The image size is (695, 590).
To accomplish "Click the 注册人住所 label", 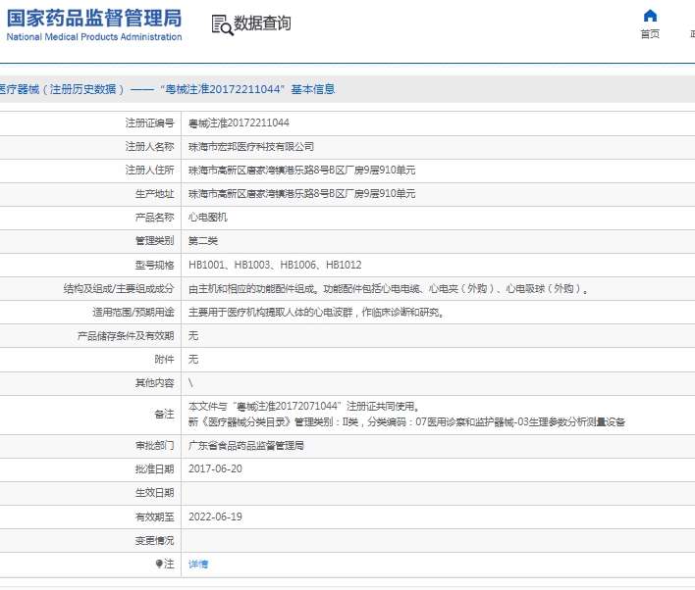I will (x=149, y=170).
